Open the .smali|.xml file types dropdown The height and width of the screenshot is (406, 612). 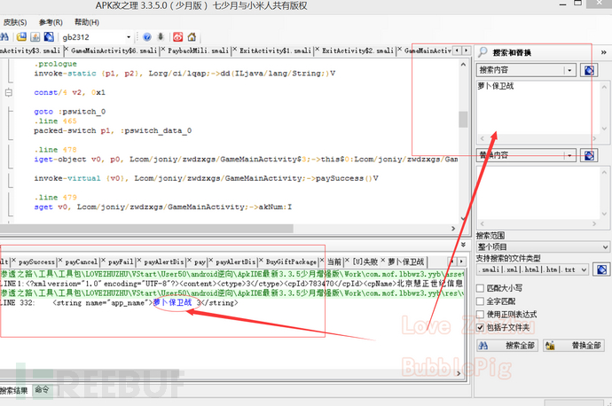532,269
